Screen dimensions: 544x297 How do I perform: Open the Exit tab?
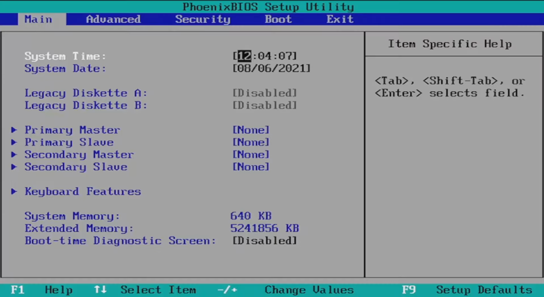click(x=340, y=19)
